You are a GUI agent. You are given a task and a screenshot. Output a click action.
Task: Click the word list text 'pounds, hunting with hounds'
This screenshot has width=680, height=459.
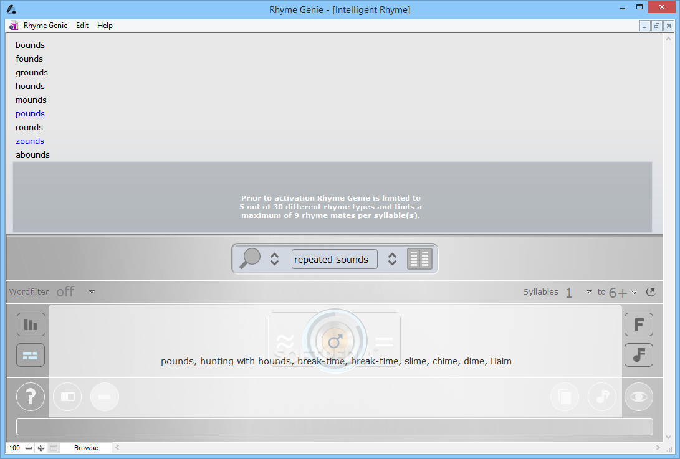[x=226, y=361]
